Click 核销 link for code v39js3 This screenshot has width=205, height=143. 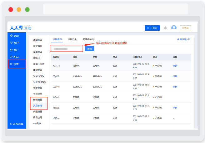[175, 108]
